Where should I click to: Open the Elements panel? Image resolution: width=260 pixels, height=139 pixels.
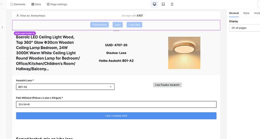pos(18,4)
